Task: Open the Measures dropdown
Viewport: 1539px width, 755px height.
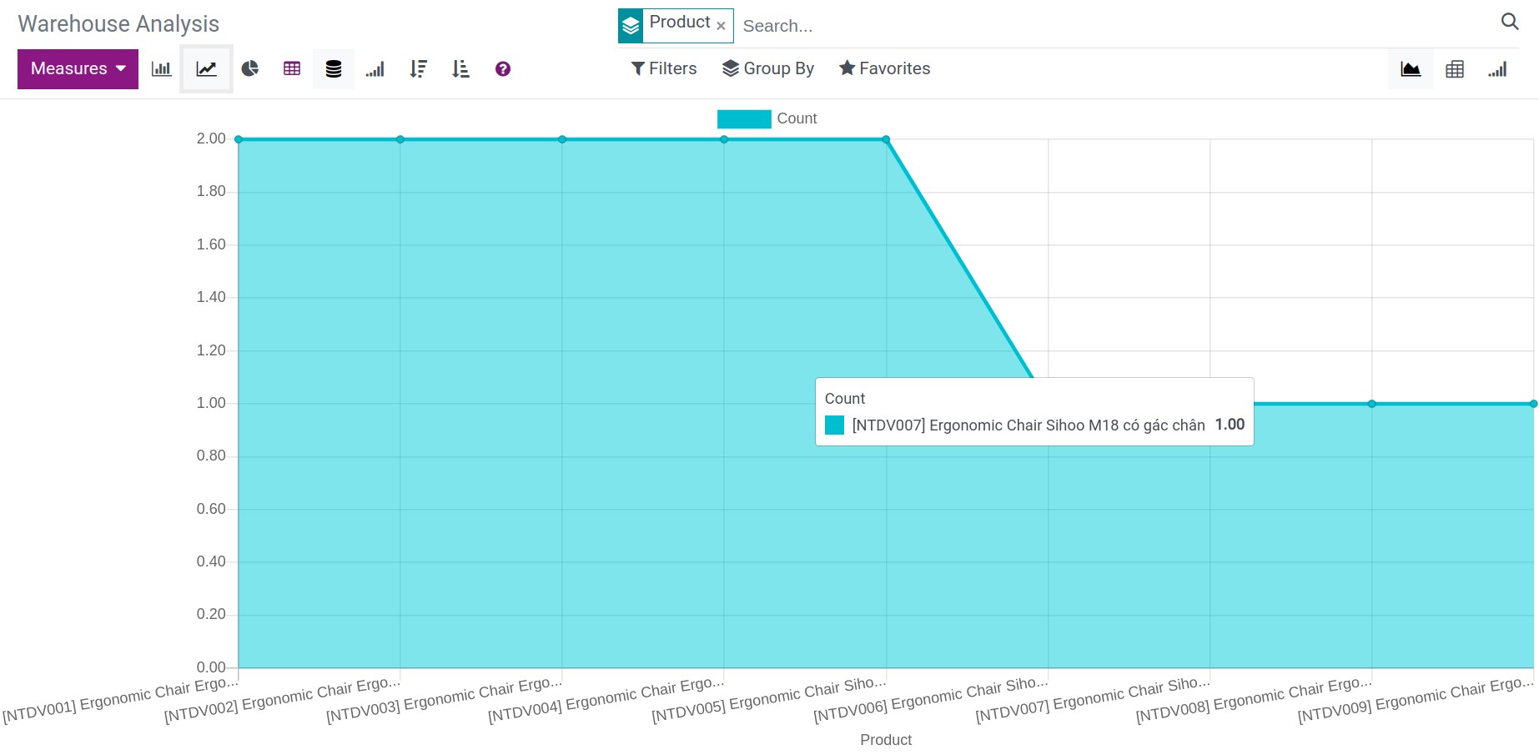Action: click(x=77, y=68)
